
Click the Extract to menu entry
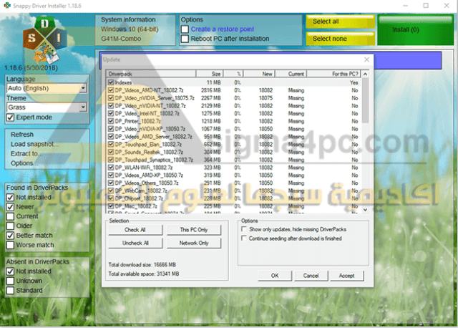(26, 154)
